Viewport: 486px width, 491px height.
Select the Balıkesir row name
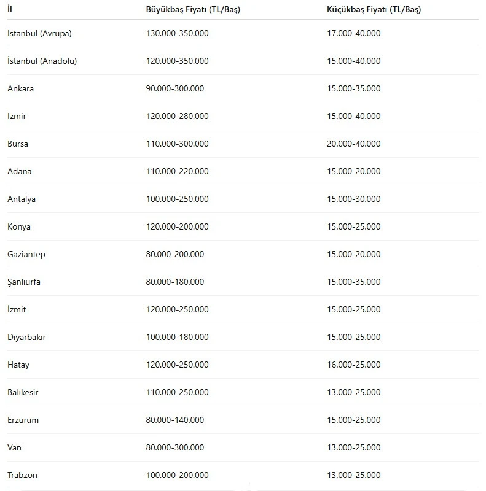point(23,392)
